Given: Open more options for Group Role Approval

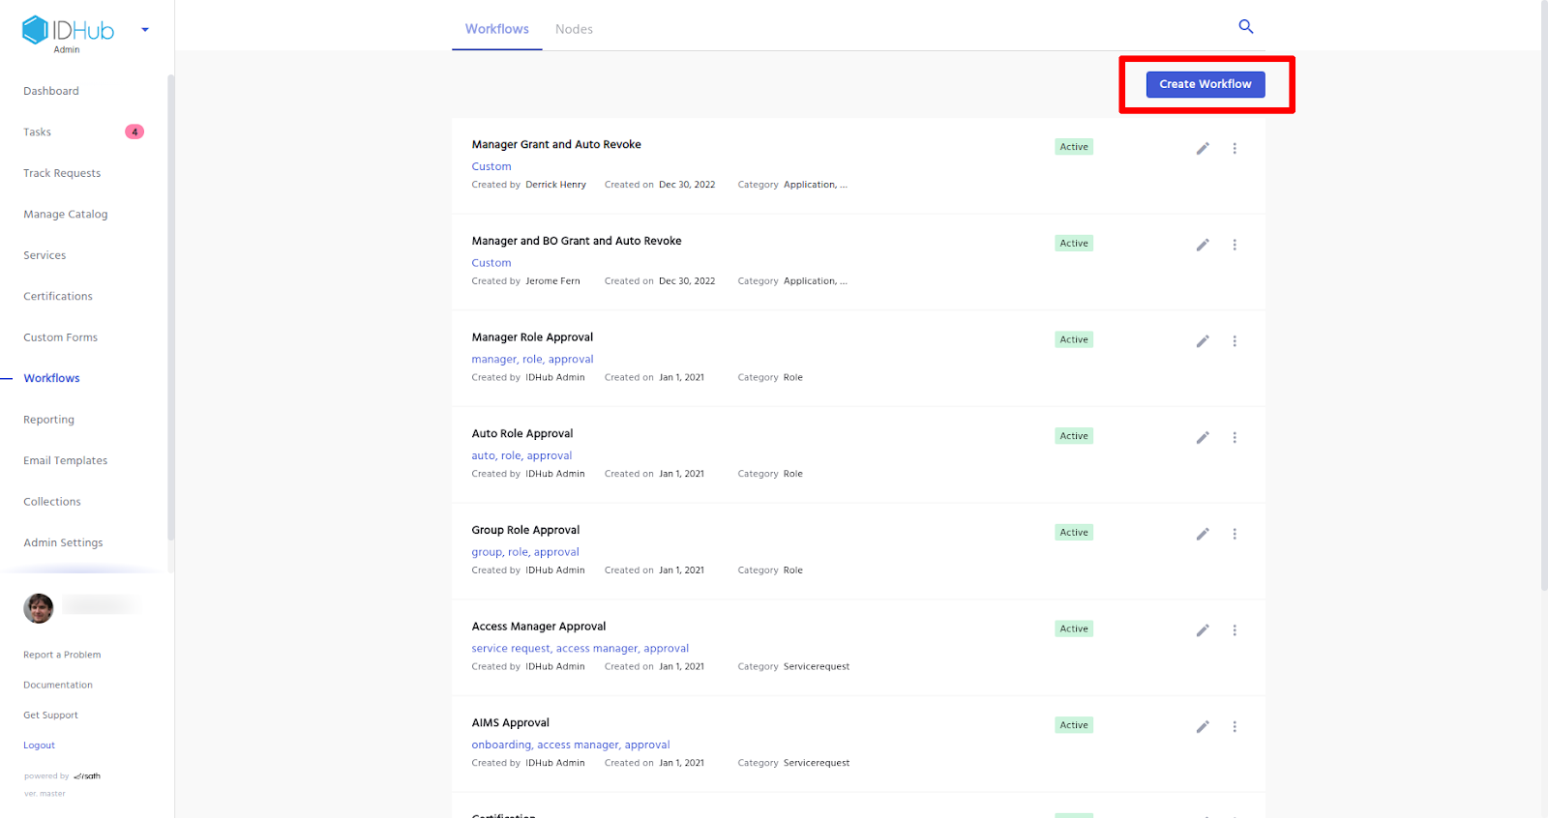Looking at the screenshot, I should (1235, 534).
